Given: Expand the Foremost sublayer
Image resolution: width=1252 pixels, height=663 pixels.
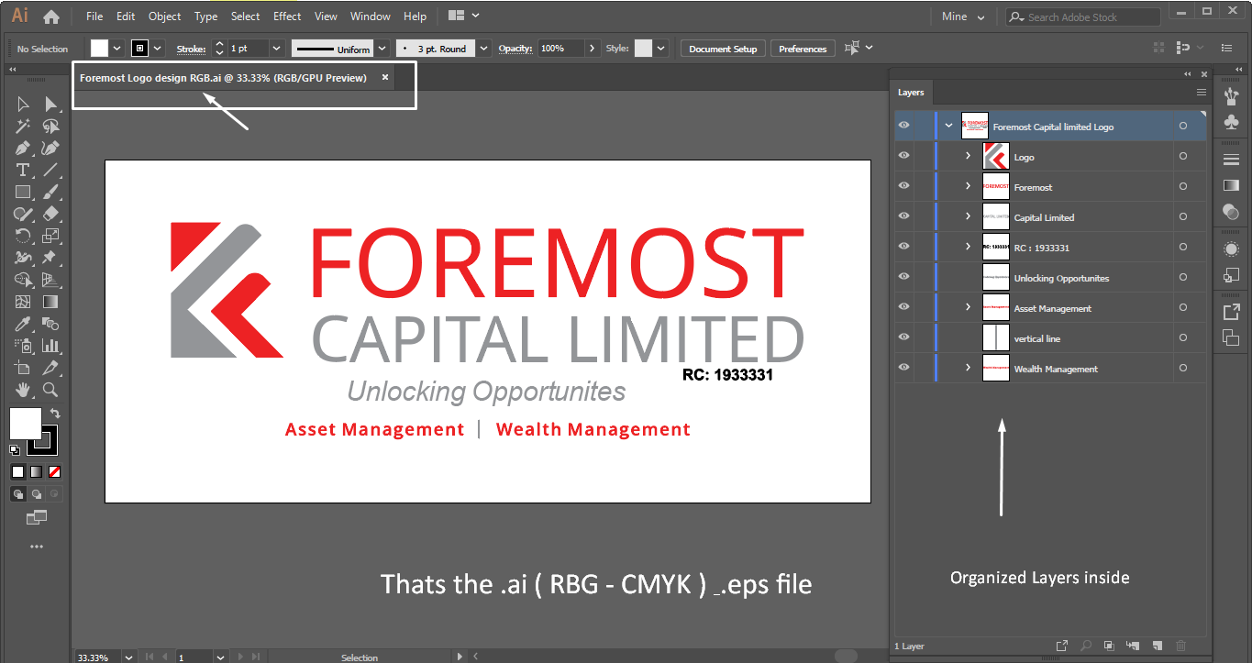Looking at the screenshot, I should pos(968,186).
